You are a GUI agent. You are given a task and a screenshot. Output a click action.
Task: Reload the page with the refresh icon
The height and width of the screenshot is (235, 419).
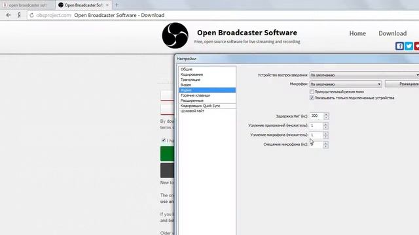click(31, 15)
